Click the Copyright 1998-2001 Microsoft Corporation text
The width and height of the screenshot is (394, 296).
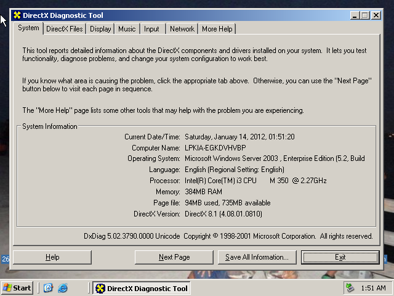249,236
